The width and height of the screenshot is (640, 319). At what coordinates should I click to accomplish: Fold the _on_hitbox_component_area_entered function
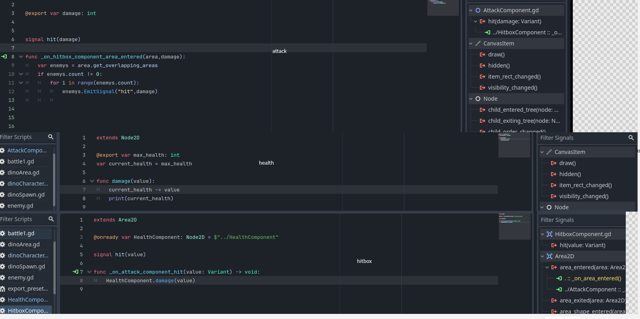pos(21,56)
